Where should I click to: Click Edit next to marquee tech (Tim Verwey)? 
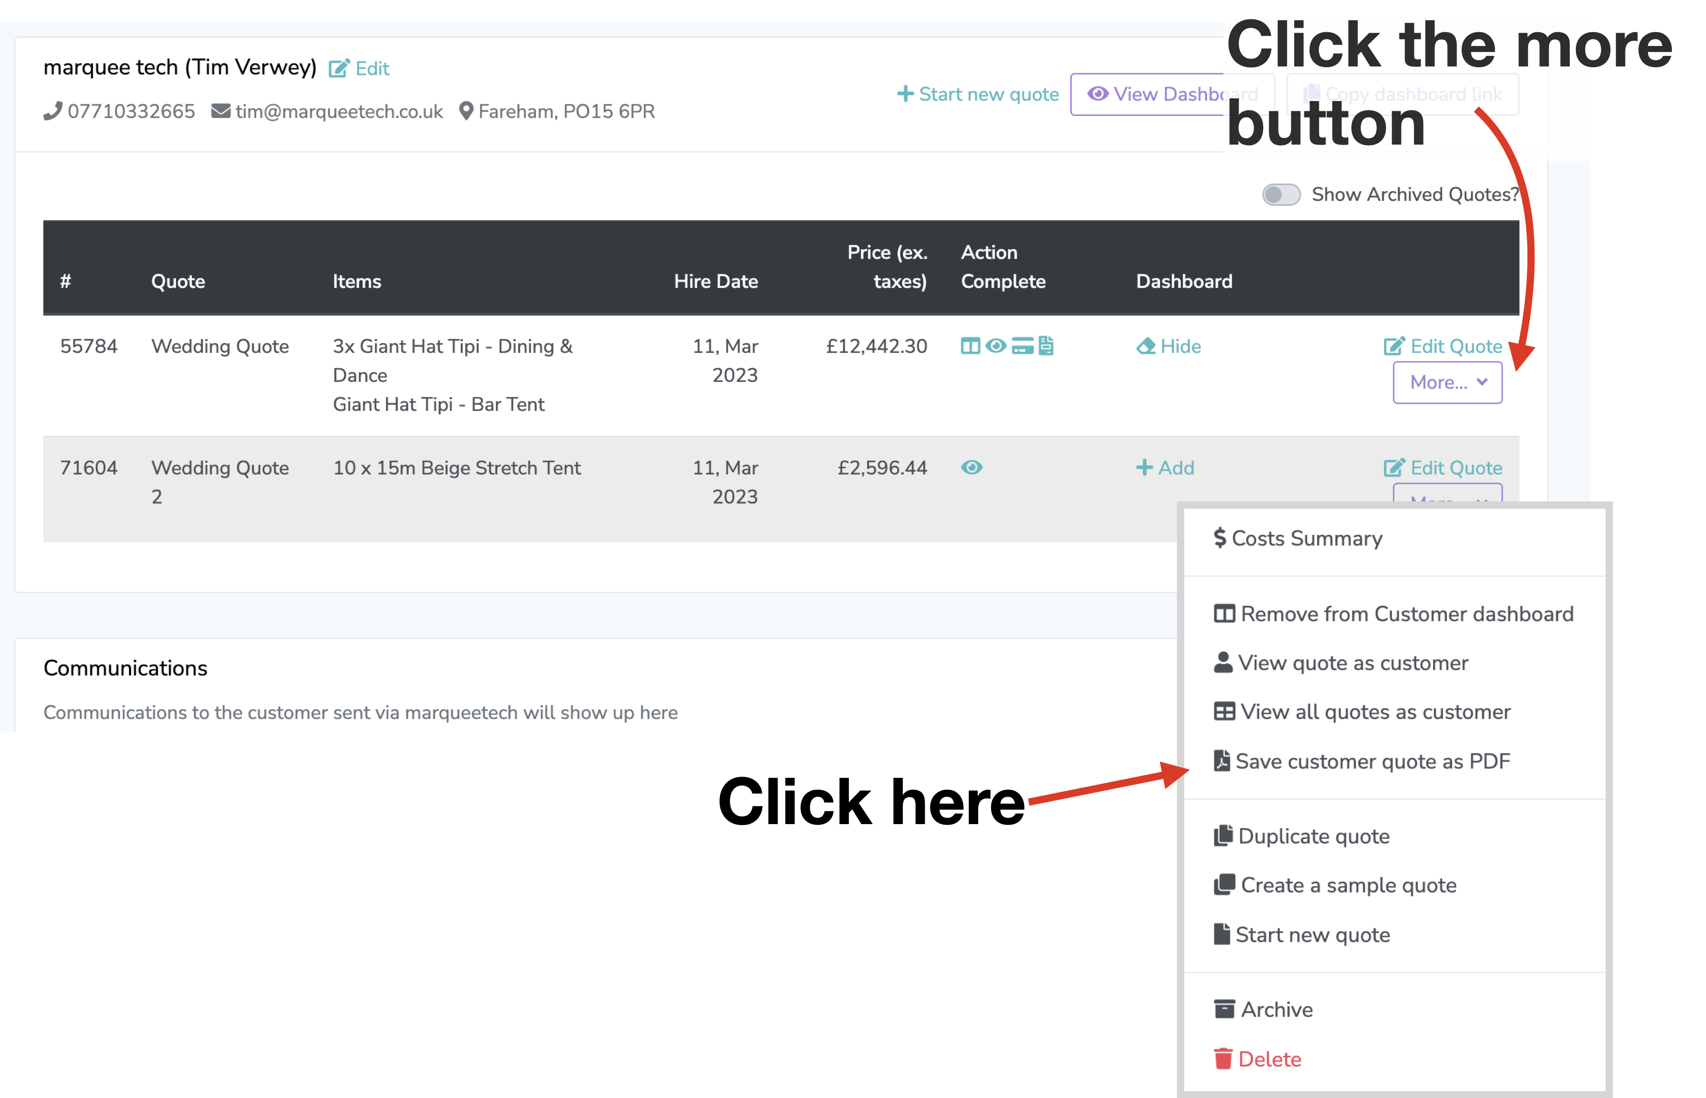point(359,68)
